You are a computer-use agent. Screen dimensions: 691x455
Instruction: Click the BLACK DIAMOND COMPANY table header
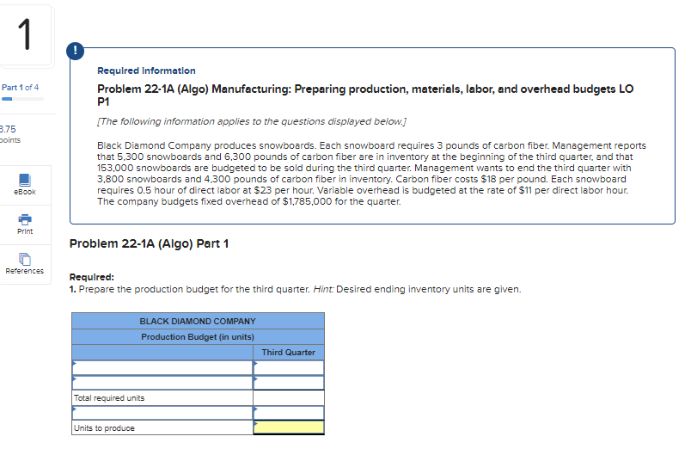(x=198, y=321)
